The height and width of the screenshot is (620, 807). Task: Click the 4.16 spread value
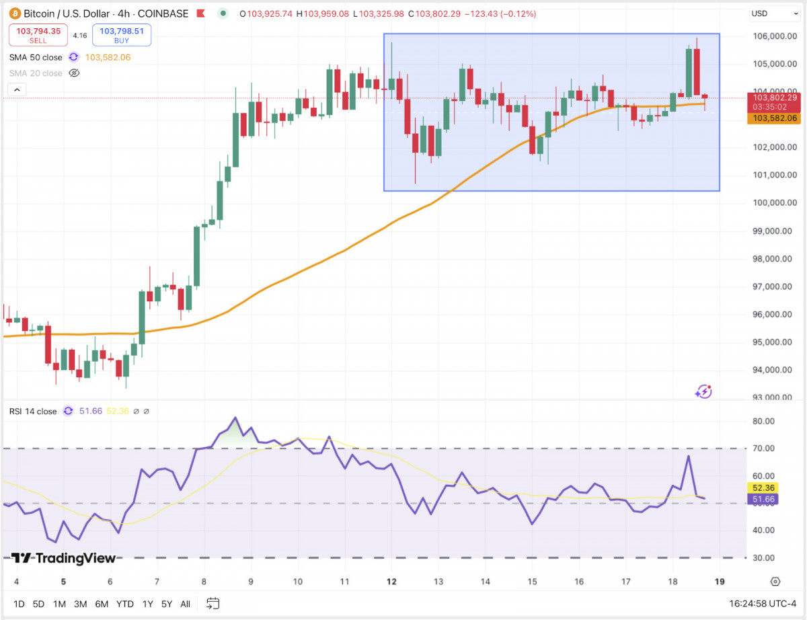point(80,35)
